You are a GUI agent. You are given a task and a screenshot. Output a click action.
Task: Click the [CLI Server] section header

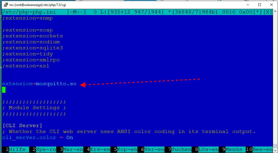[22, 126]
